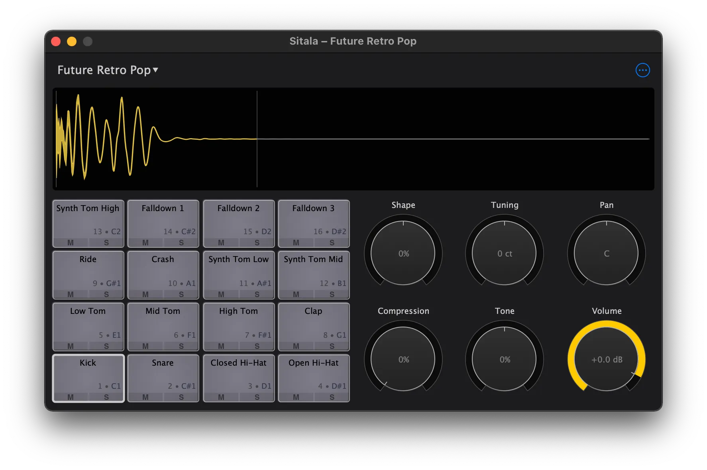Mute the Closed Hi-Hat pad
This screenshot has width=707, height=470.
(x=221, y=397)
